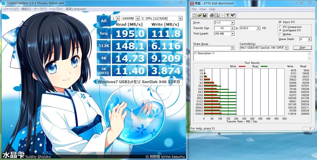Screen dimensions: 317x160
Task: Click the greyed move-arrows icon in ATTO toolbar
Action: click(222, 15)
